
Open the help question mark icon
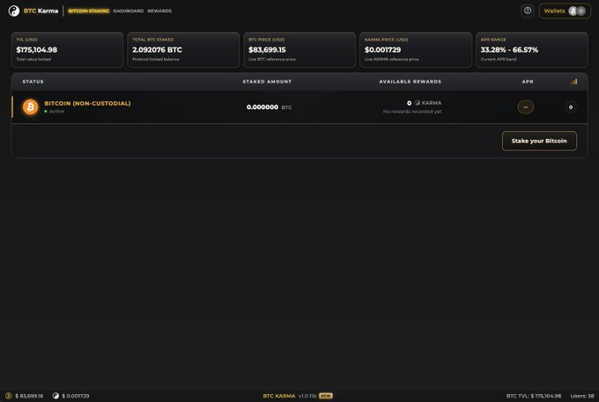[x=527, y=11]
